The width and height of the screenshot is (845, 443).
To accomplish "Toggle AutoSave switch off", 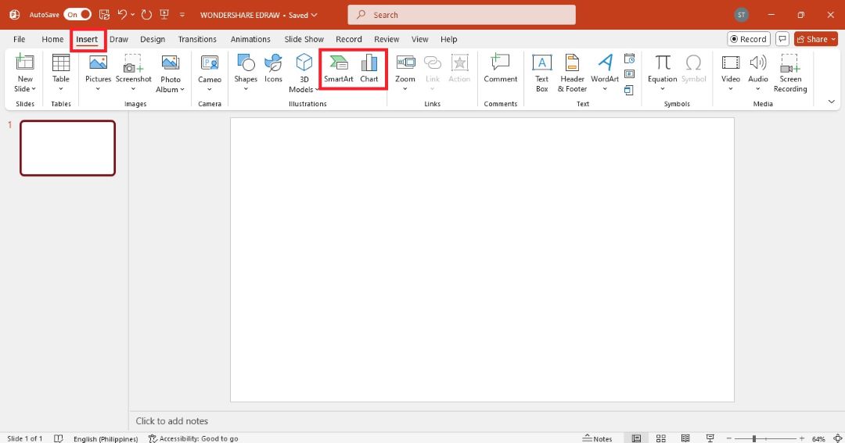I will coord(77,15).
